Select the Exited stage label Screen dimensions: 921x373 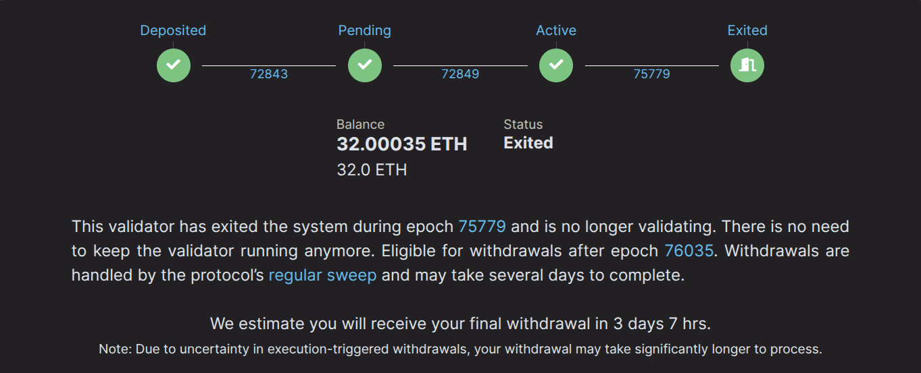click(x=747, y=30)
